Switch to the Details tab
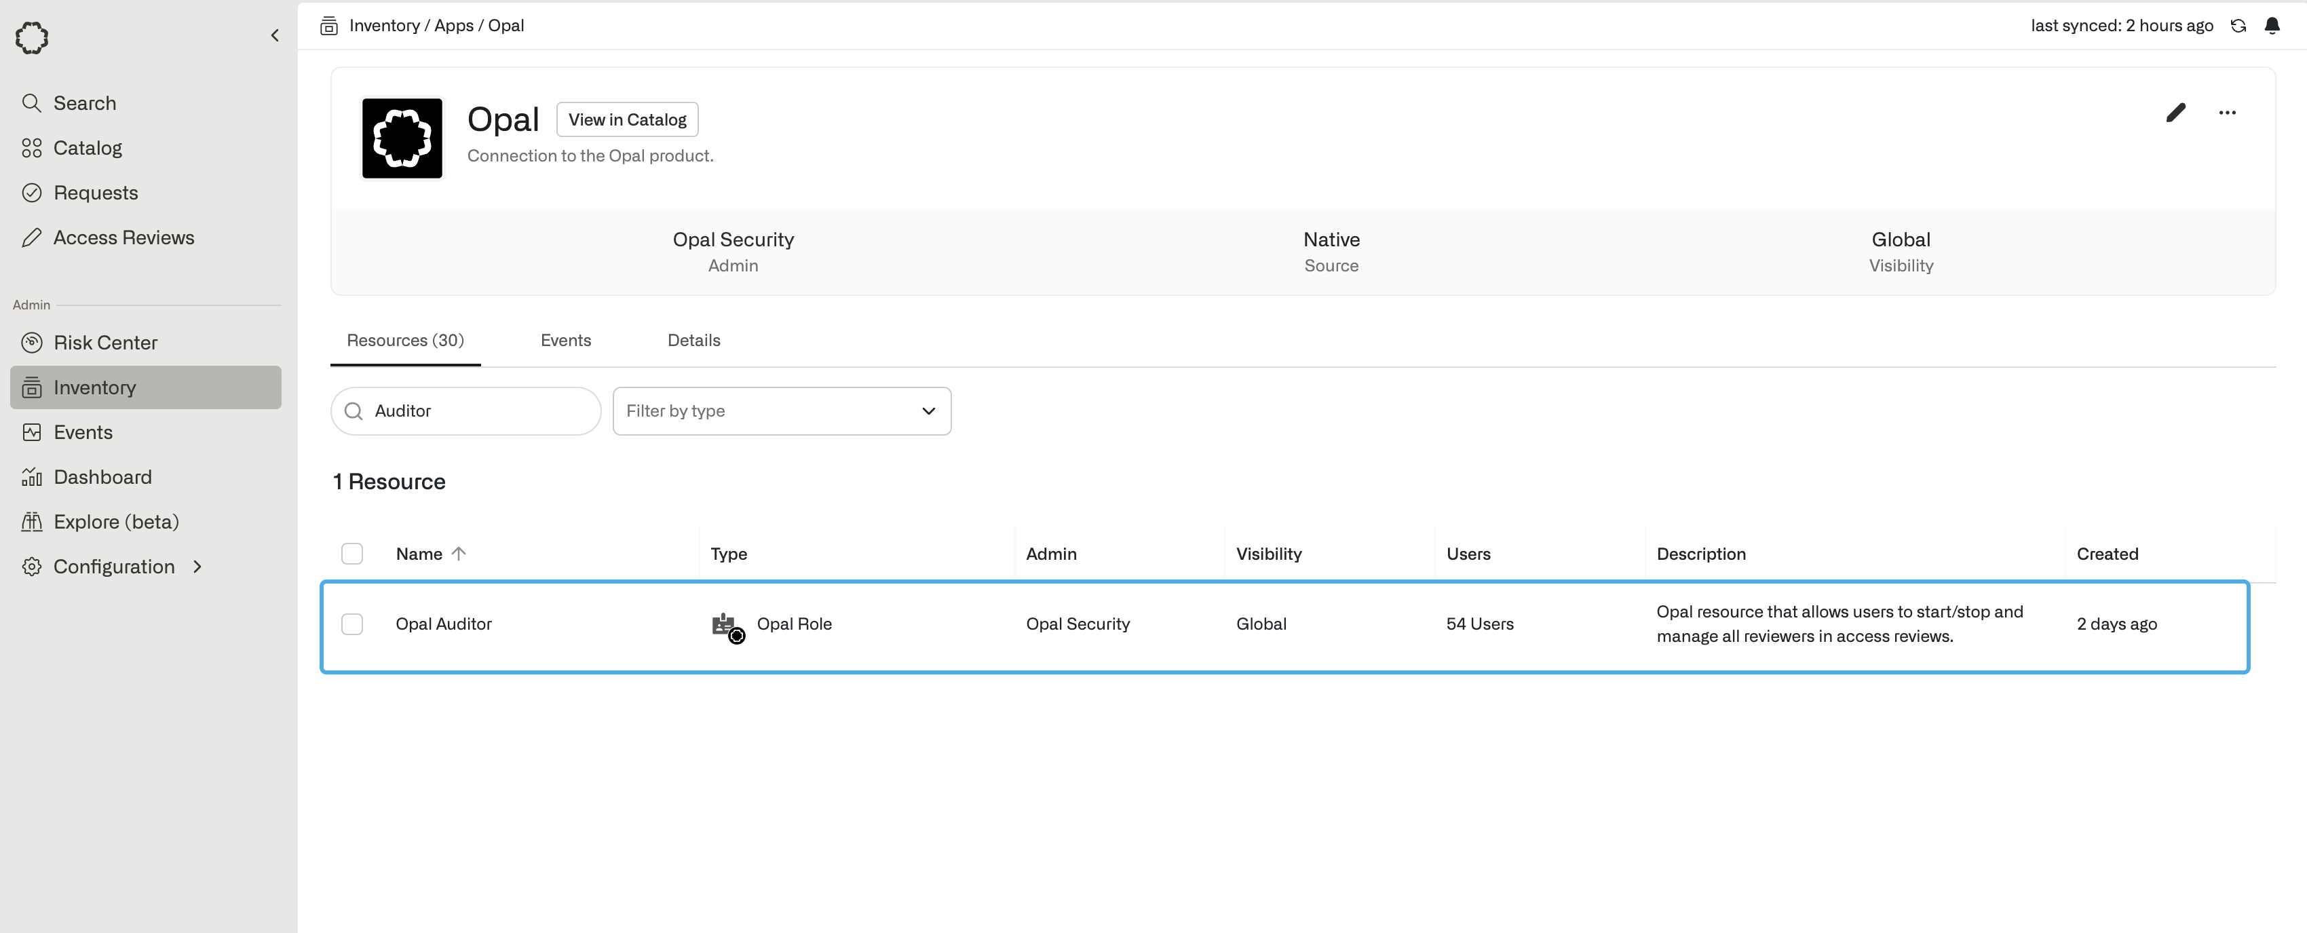Image resolution: width=2307 pixels, height=933 pixels. (693, 340)
